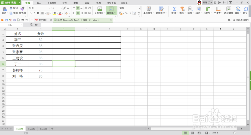Insert Symbol (符号) omega icon

point(246,9)
